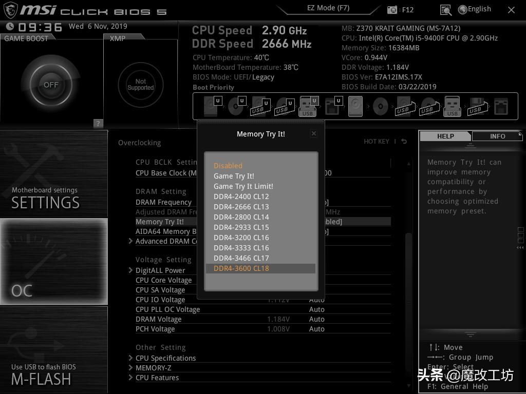Take a screenshot with the F12 camera icon
The image size is (526, 394).
coord(392,10)
